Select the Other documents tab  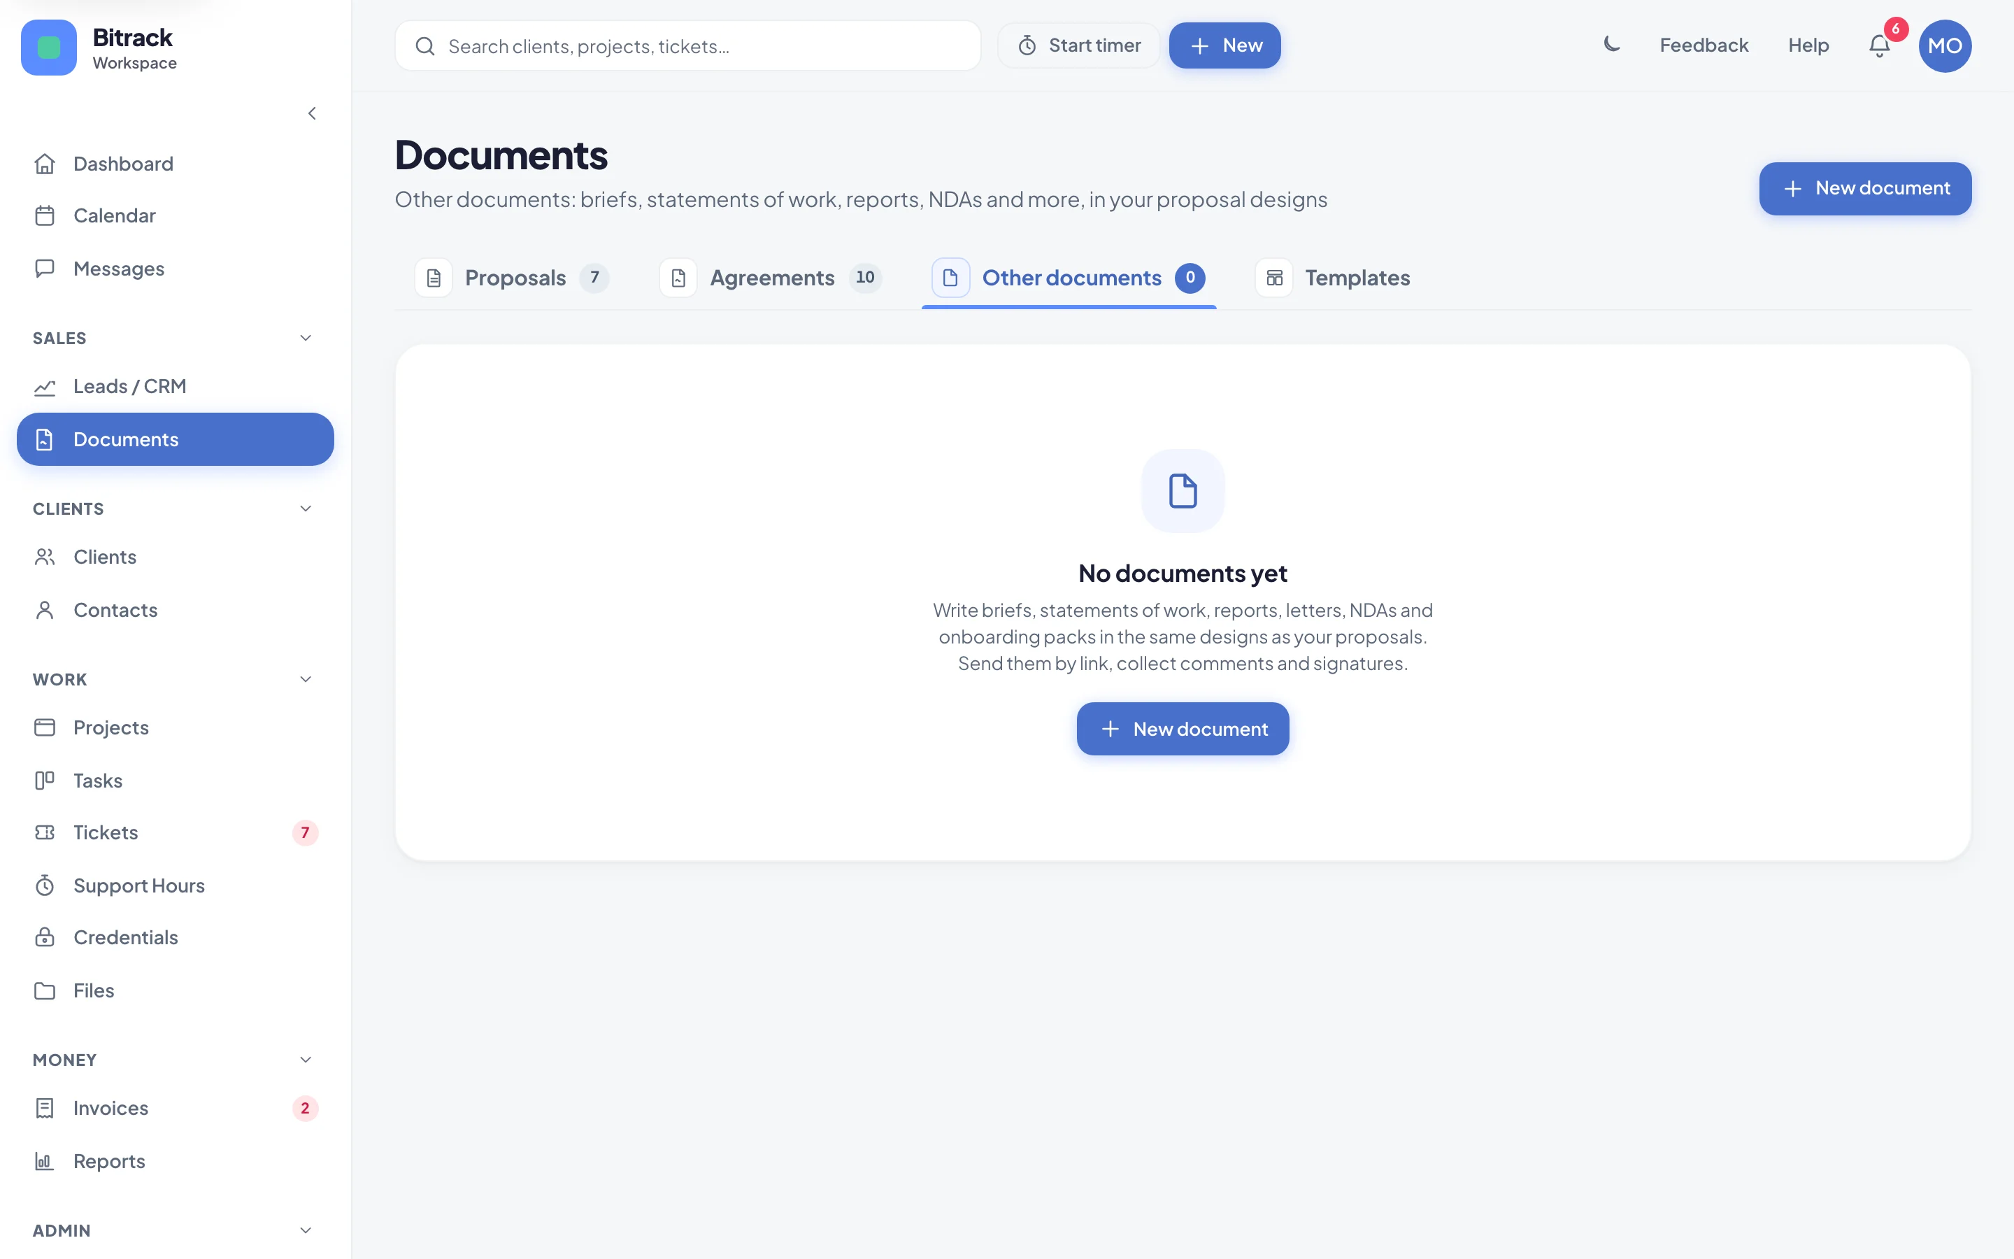coord(1069,278)
